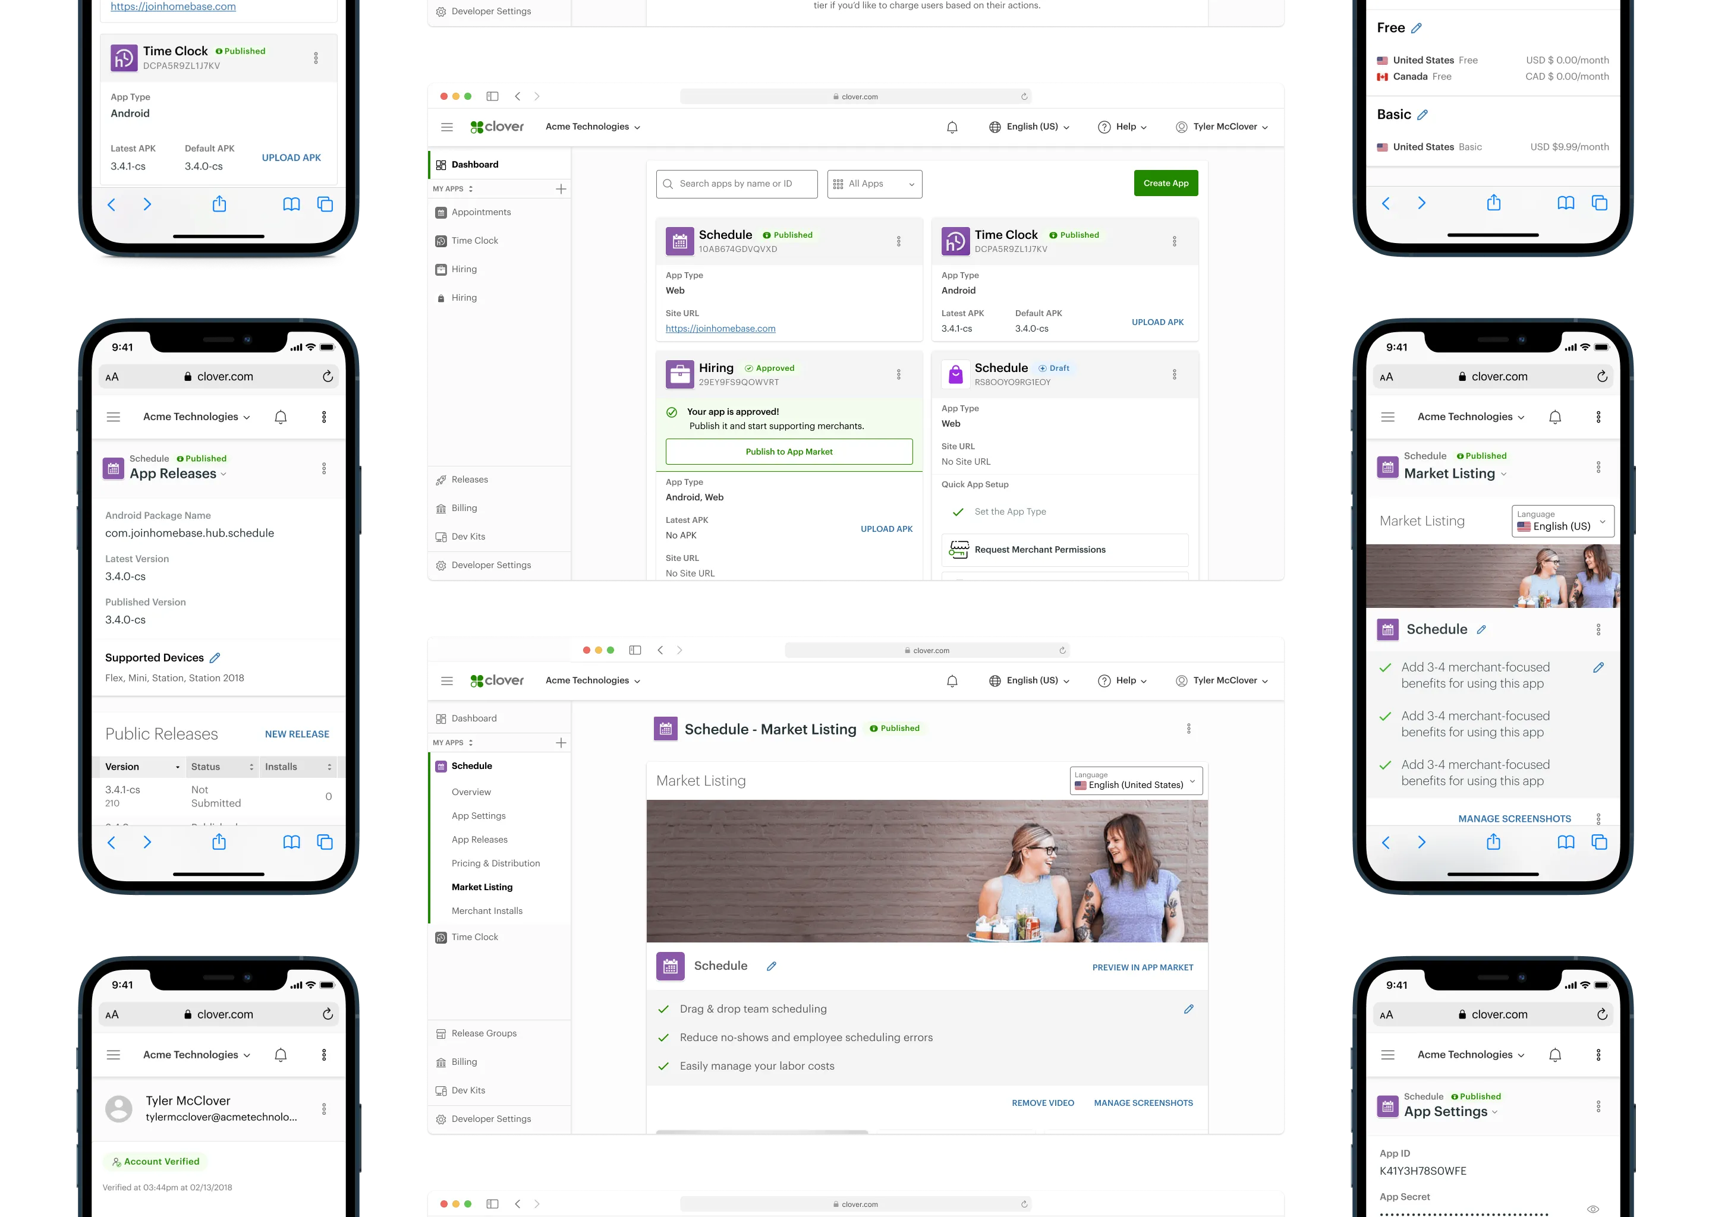Open kebab menu beside App Settings on phone
Screen dimensions: 1712x1217
click(1599, 1106)
